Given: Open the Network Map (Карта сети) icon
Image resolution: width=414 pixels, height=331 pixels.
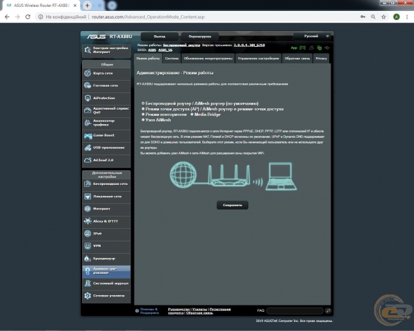Looking at the screenshot, I should (x=88, y=73).
